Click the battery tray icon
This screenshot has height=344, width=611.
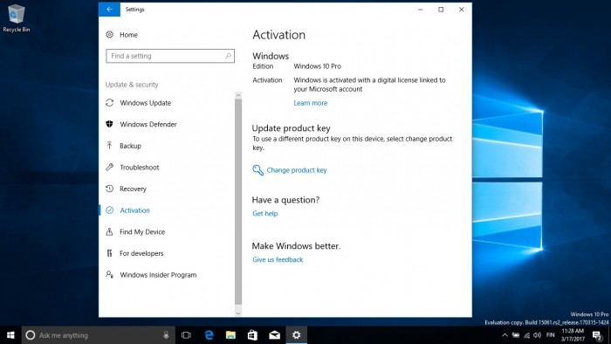[516, 335]
